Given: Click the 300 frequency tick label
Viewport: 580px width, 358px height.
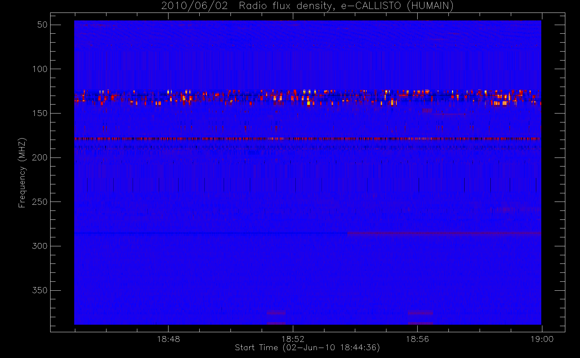Looking at the screenshot, I should click(40, 246).
